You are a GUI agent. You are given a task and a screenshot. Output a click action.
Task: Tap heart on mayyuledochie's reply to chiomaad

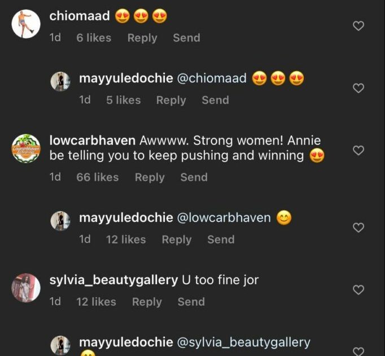point(358,88)
